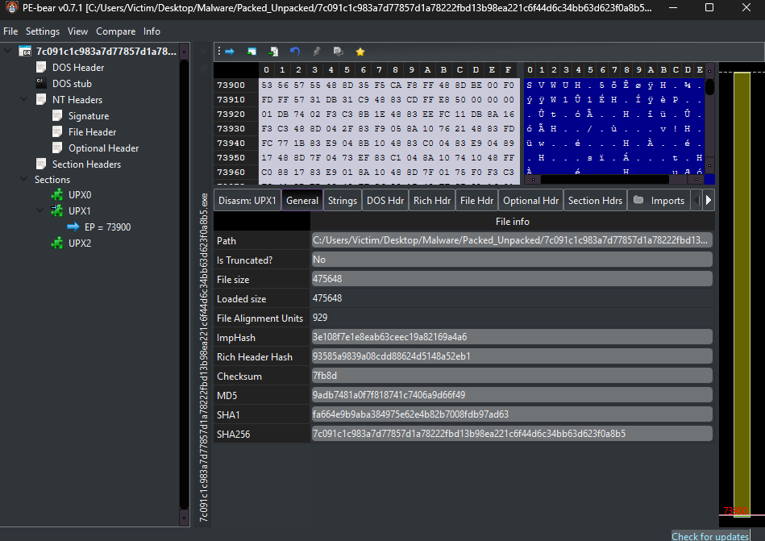Open the Compare menu
Viewport: 765px width, 541px height.
116,31
